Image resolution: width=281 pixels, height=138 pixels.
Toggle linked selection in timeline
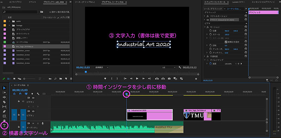(x=26, y=94)
